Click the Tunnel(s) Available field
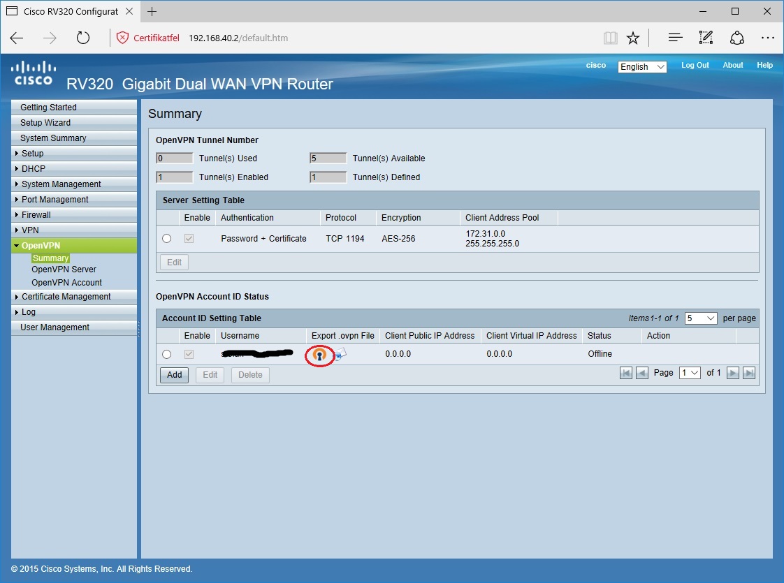The height and width of the screenshot is (583, 784). tap(328, 158)
